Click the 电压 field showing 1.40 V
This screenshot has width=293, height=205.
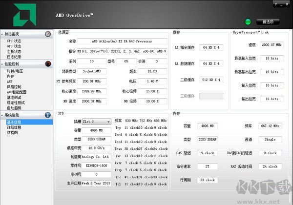pos(152,81)
